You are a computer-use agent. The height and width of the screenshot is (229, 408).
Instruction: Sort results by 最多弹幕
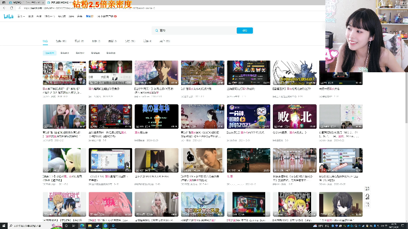point(95,53)
